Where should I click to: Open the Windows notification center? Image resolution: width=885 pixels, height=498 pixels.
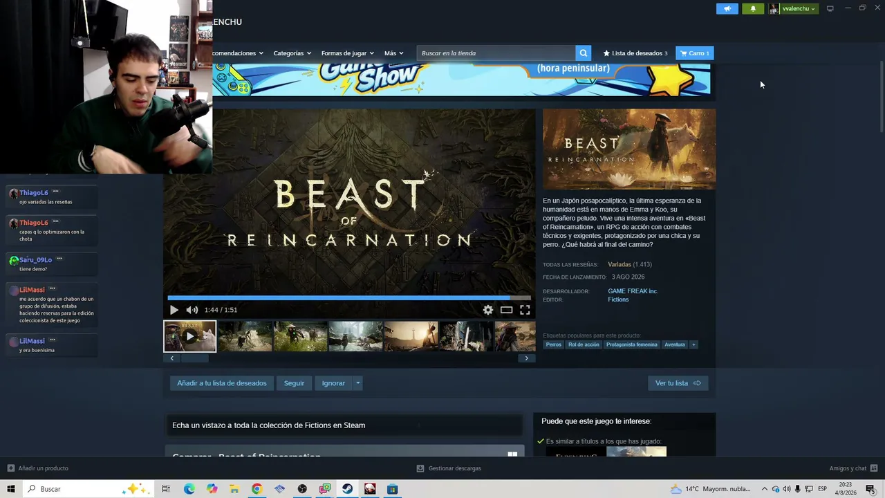click(870, 489)
